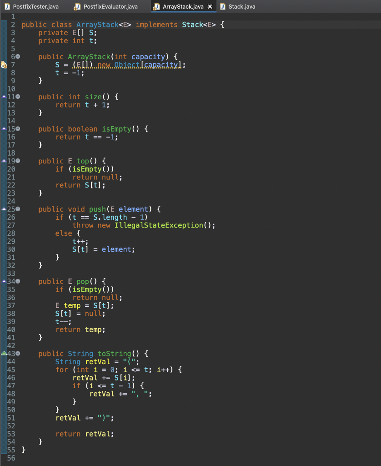The image size is (381, 466).
Task: Click the implements marker beside line 34
Action: (x=4, y=281)
